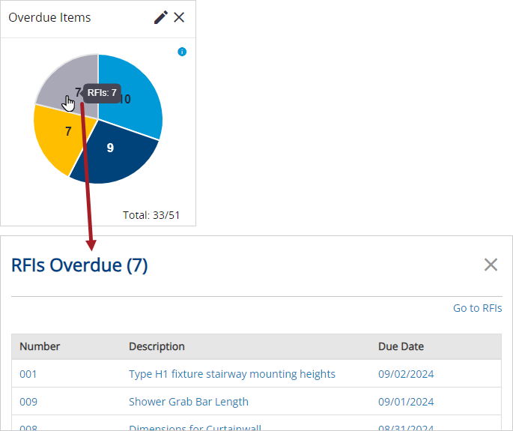Open RFI number 009 link
Viewport: 513px width, 431px height.
(x=28, y=402)
